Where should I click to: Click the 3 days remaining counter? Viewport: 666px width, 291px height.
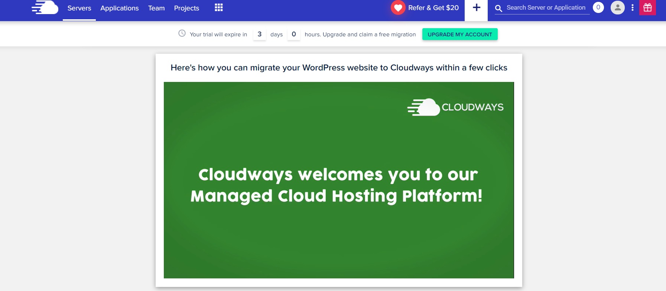259,34
